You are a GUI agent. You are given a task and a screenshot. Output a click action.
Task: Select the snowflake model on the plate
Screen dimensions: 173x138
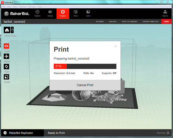point(109,98)
